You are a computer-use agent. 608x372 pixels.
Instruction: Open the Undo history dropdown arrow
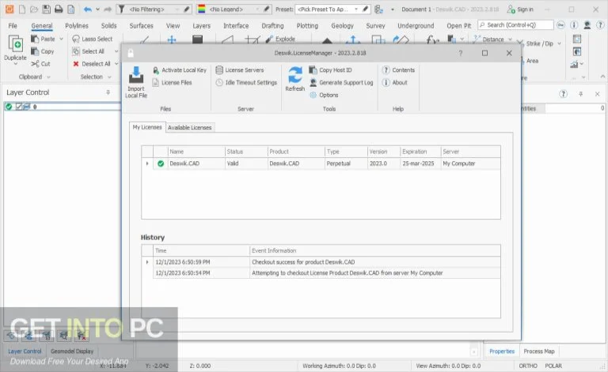coord(97,9)
